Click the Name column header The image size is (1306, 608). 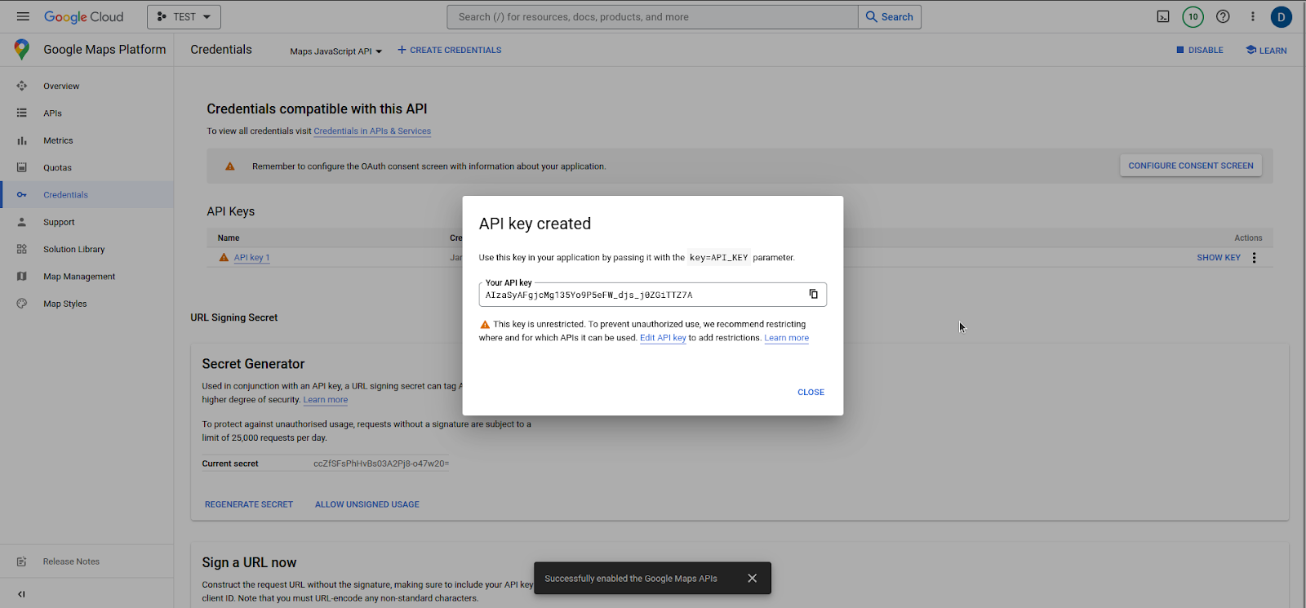click(x=229, y=238)
